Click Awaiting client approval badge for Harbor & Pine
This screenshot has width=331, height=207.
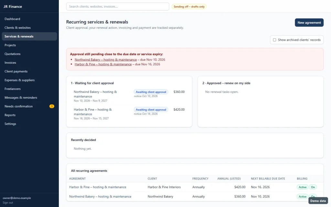[151, 110]
